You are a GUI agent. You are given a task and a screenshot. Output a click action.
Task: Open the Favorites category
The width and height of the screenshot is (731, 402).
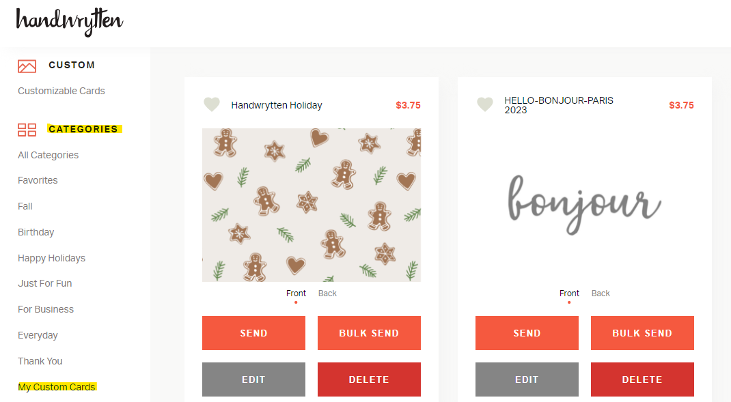point(38,180)
